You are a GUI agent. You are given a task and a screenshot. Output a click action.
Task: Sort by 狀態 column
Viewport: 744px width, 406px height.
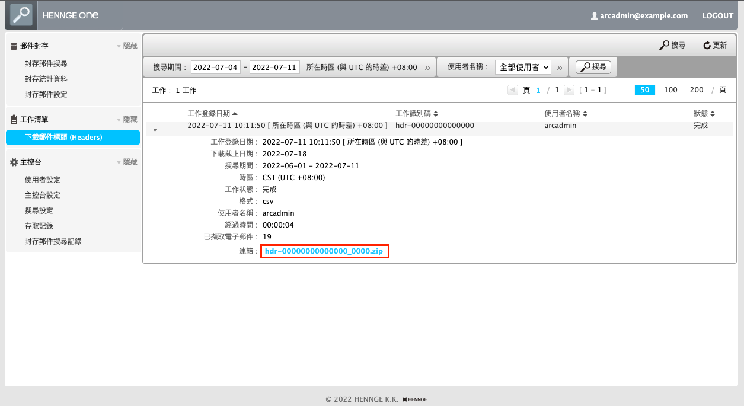click(704, 113)
